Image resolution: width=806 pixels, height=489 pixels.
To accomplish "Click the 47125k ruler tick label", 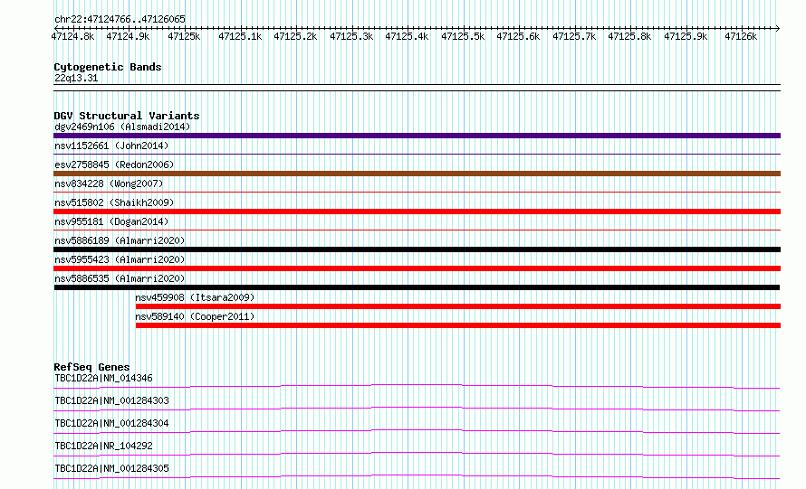I will [x=184, y=36].
